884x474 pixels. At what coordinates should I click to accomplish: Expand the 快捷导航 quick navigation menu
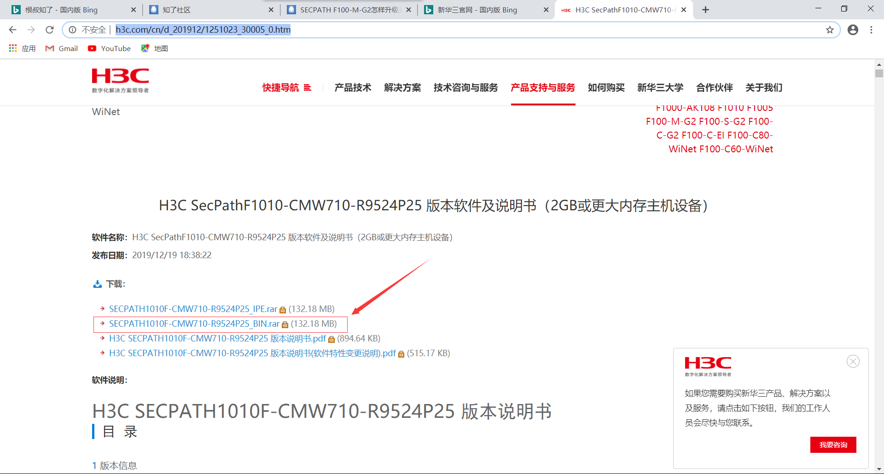(287, 87)
